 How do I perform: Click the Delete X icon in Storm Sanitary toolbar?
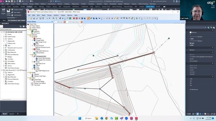(x=50, y=18)
